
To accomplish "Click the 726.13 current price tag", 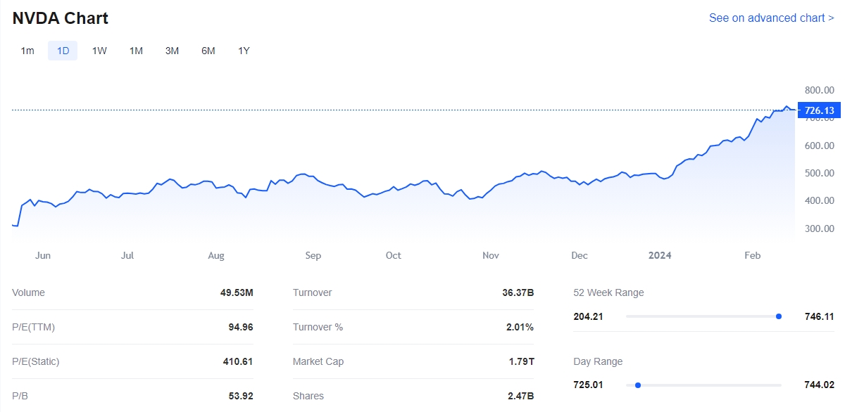I will (x=819, y=110).
